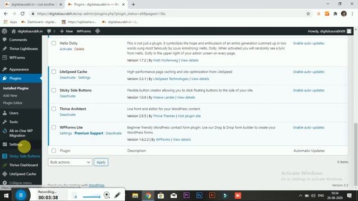Click Add New under Plugins
Image resolution: width=358 pixels, height=201 pixels.
(x=10, y=95)
